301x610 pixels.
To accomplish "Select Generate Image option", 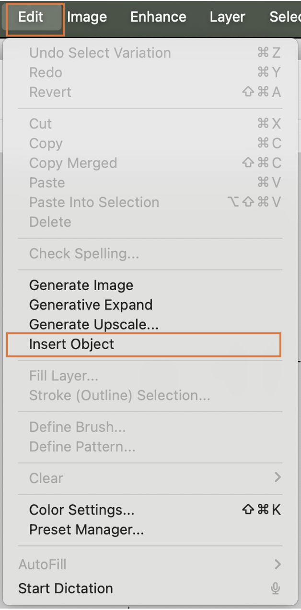I will [144, 285].
